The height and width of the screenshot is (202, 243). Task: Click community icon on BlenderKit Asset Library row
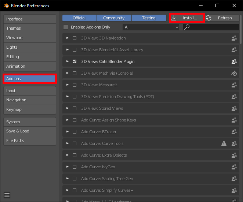point(234,50)
